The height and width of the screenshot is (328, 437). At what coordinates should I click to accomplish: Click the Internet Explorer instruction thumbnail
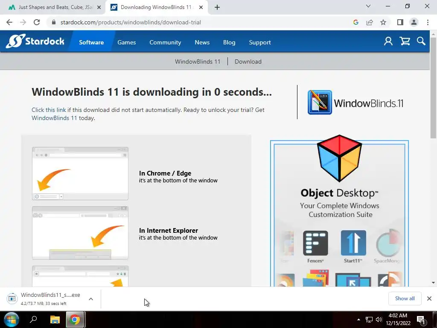pyautogui.click(x=80, y=233)
